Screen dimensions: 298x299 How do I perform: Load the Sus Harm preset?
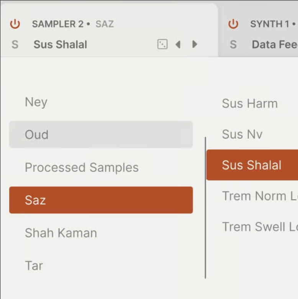(x=250, y=103)
